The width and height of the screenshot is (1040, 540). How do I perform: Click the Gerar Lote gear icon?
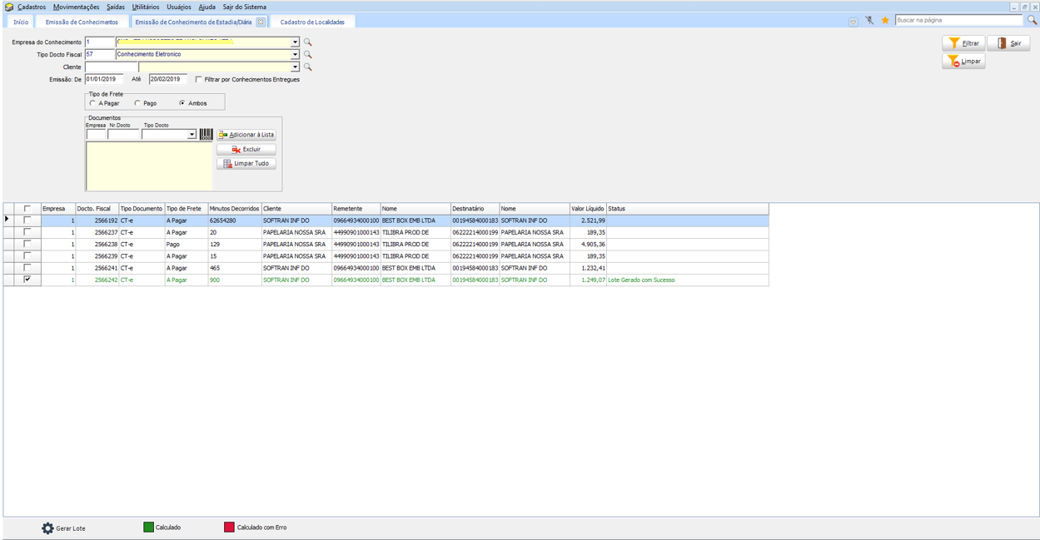click(x=47, y=528)
